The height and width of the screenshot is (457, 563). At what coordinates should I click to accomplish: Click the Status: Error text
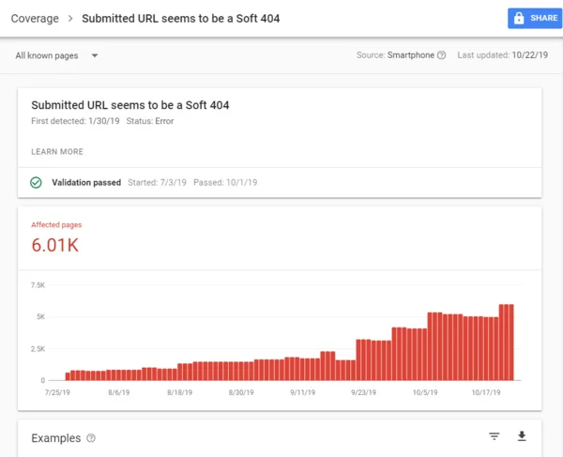coord(150,121)
